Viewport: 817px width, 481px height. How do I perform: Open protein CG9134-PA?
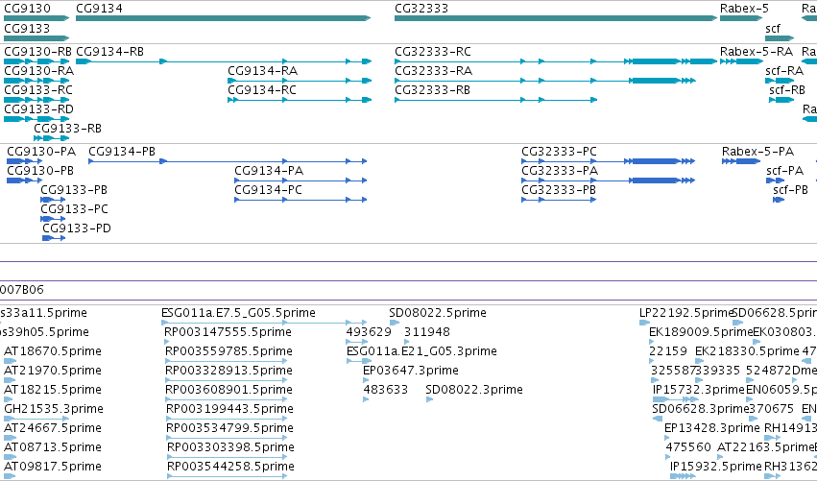269,171
